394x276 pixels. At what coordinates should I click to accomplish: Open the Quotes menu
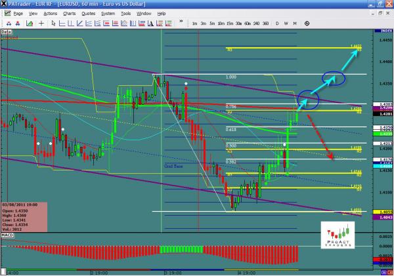87,13
